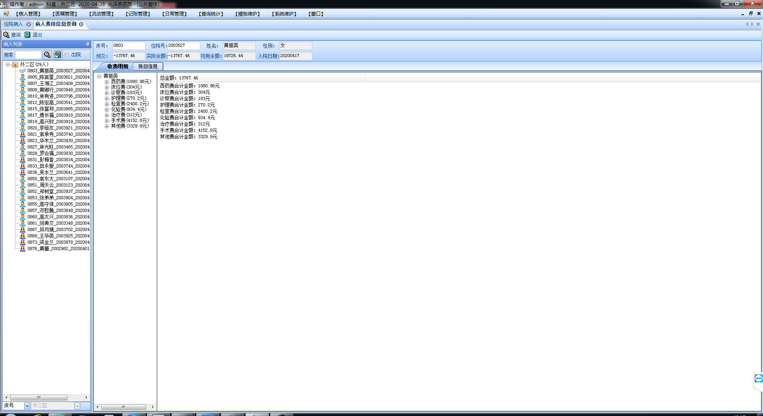Click the text 其他费合计金额: 3329.9元
Image resolution: width=763 pixels, height=416 pixels.
point(188,137)
